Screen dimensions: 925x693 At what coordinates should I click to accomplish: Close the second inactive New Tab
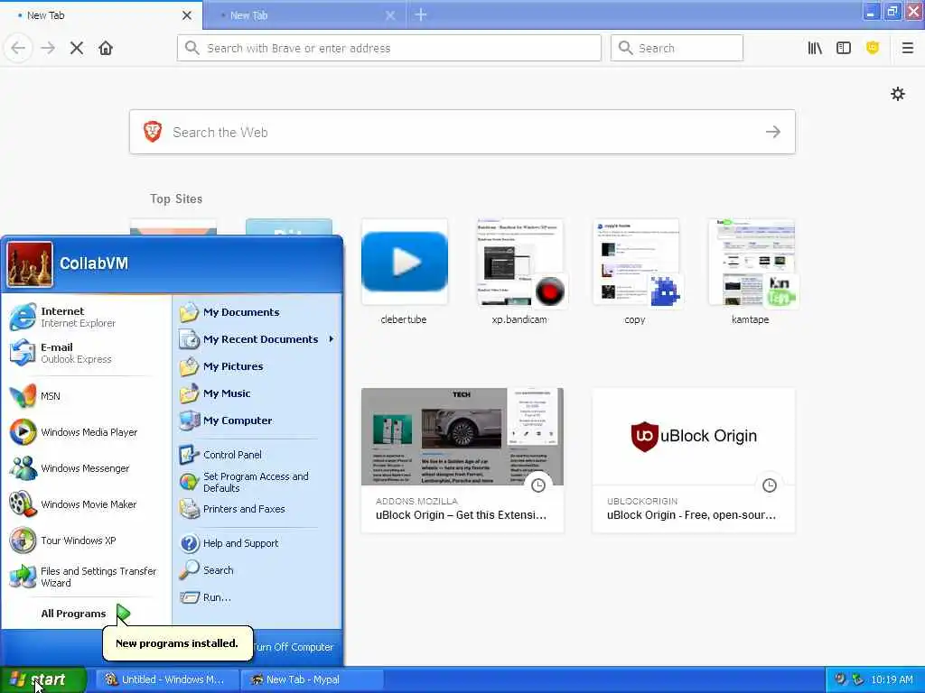390,15
